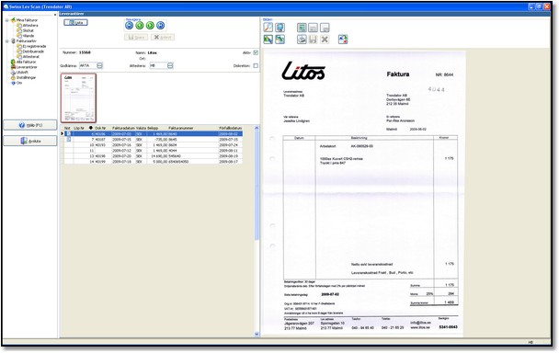This screenshot has height=353, width=559.
Task: Click the print icon in the image toolbar
Action: click(x=302, y=40)
